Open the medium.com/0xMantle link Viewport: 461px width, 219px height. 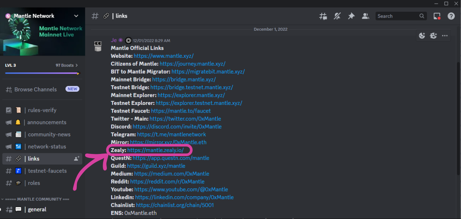click(x=171, y=174)
